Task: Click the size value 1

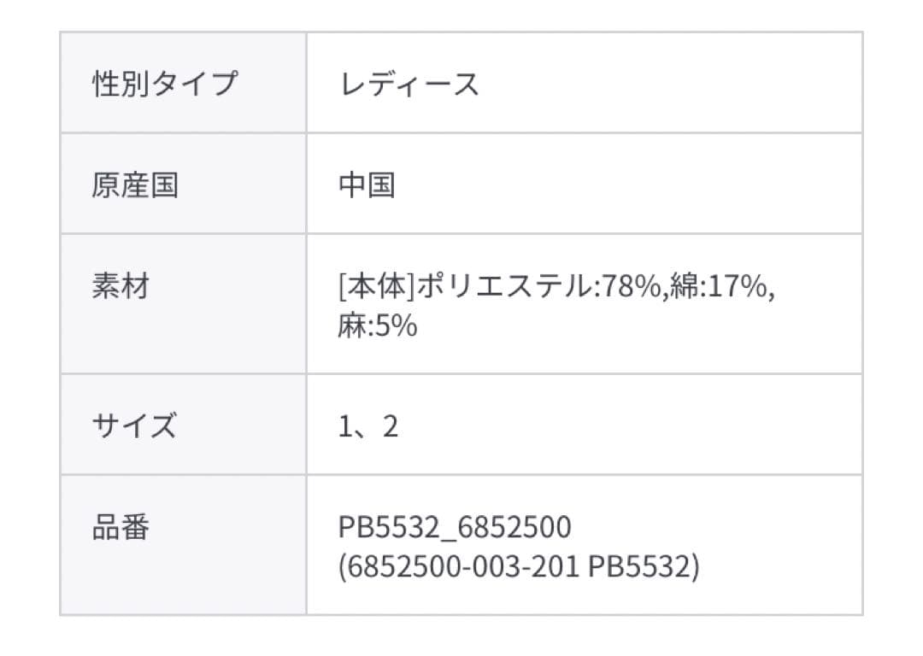Action: (x=346, y=425)
